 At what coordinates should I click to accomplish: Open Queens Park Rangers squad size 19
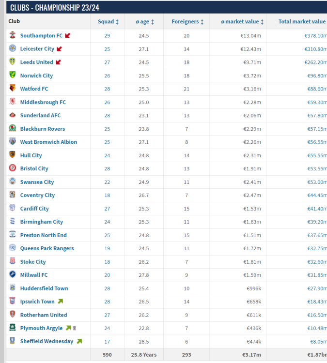[107, 248]
